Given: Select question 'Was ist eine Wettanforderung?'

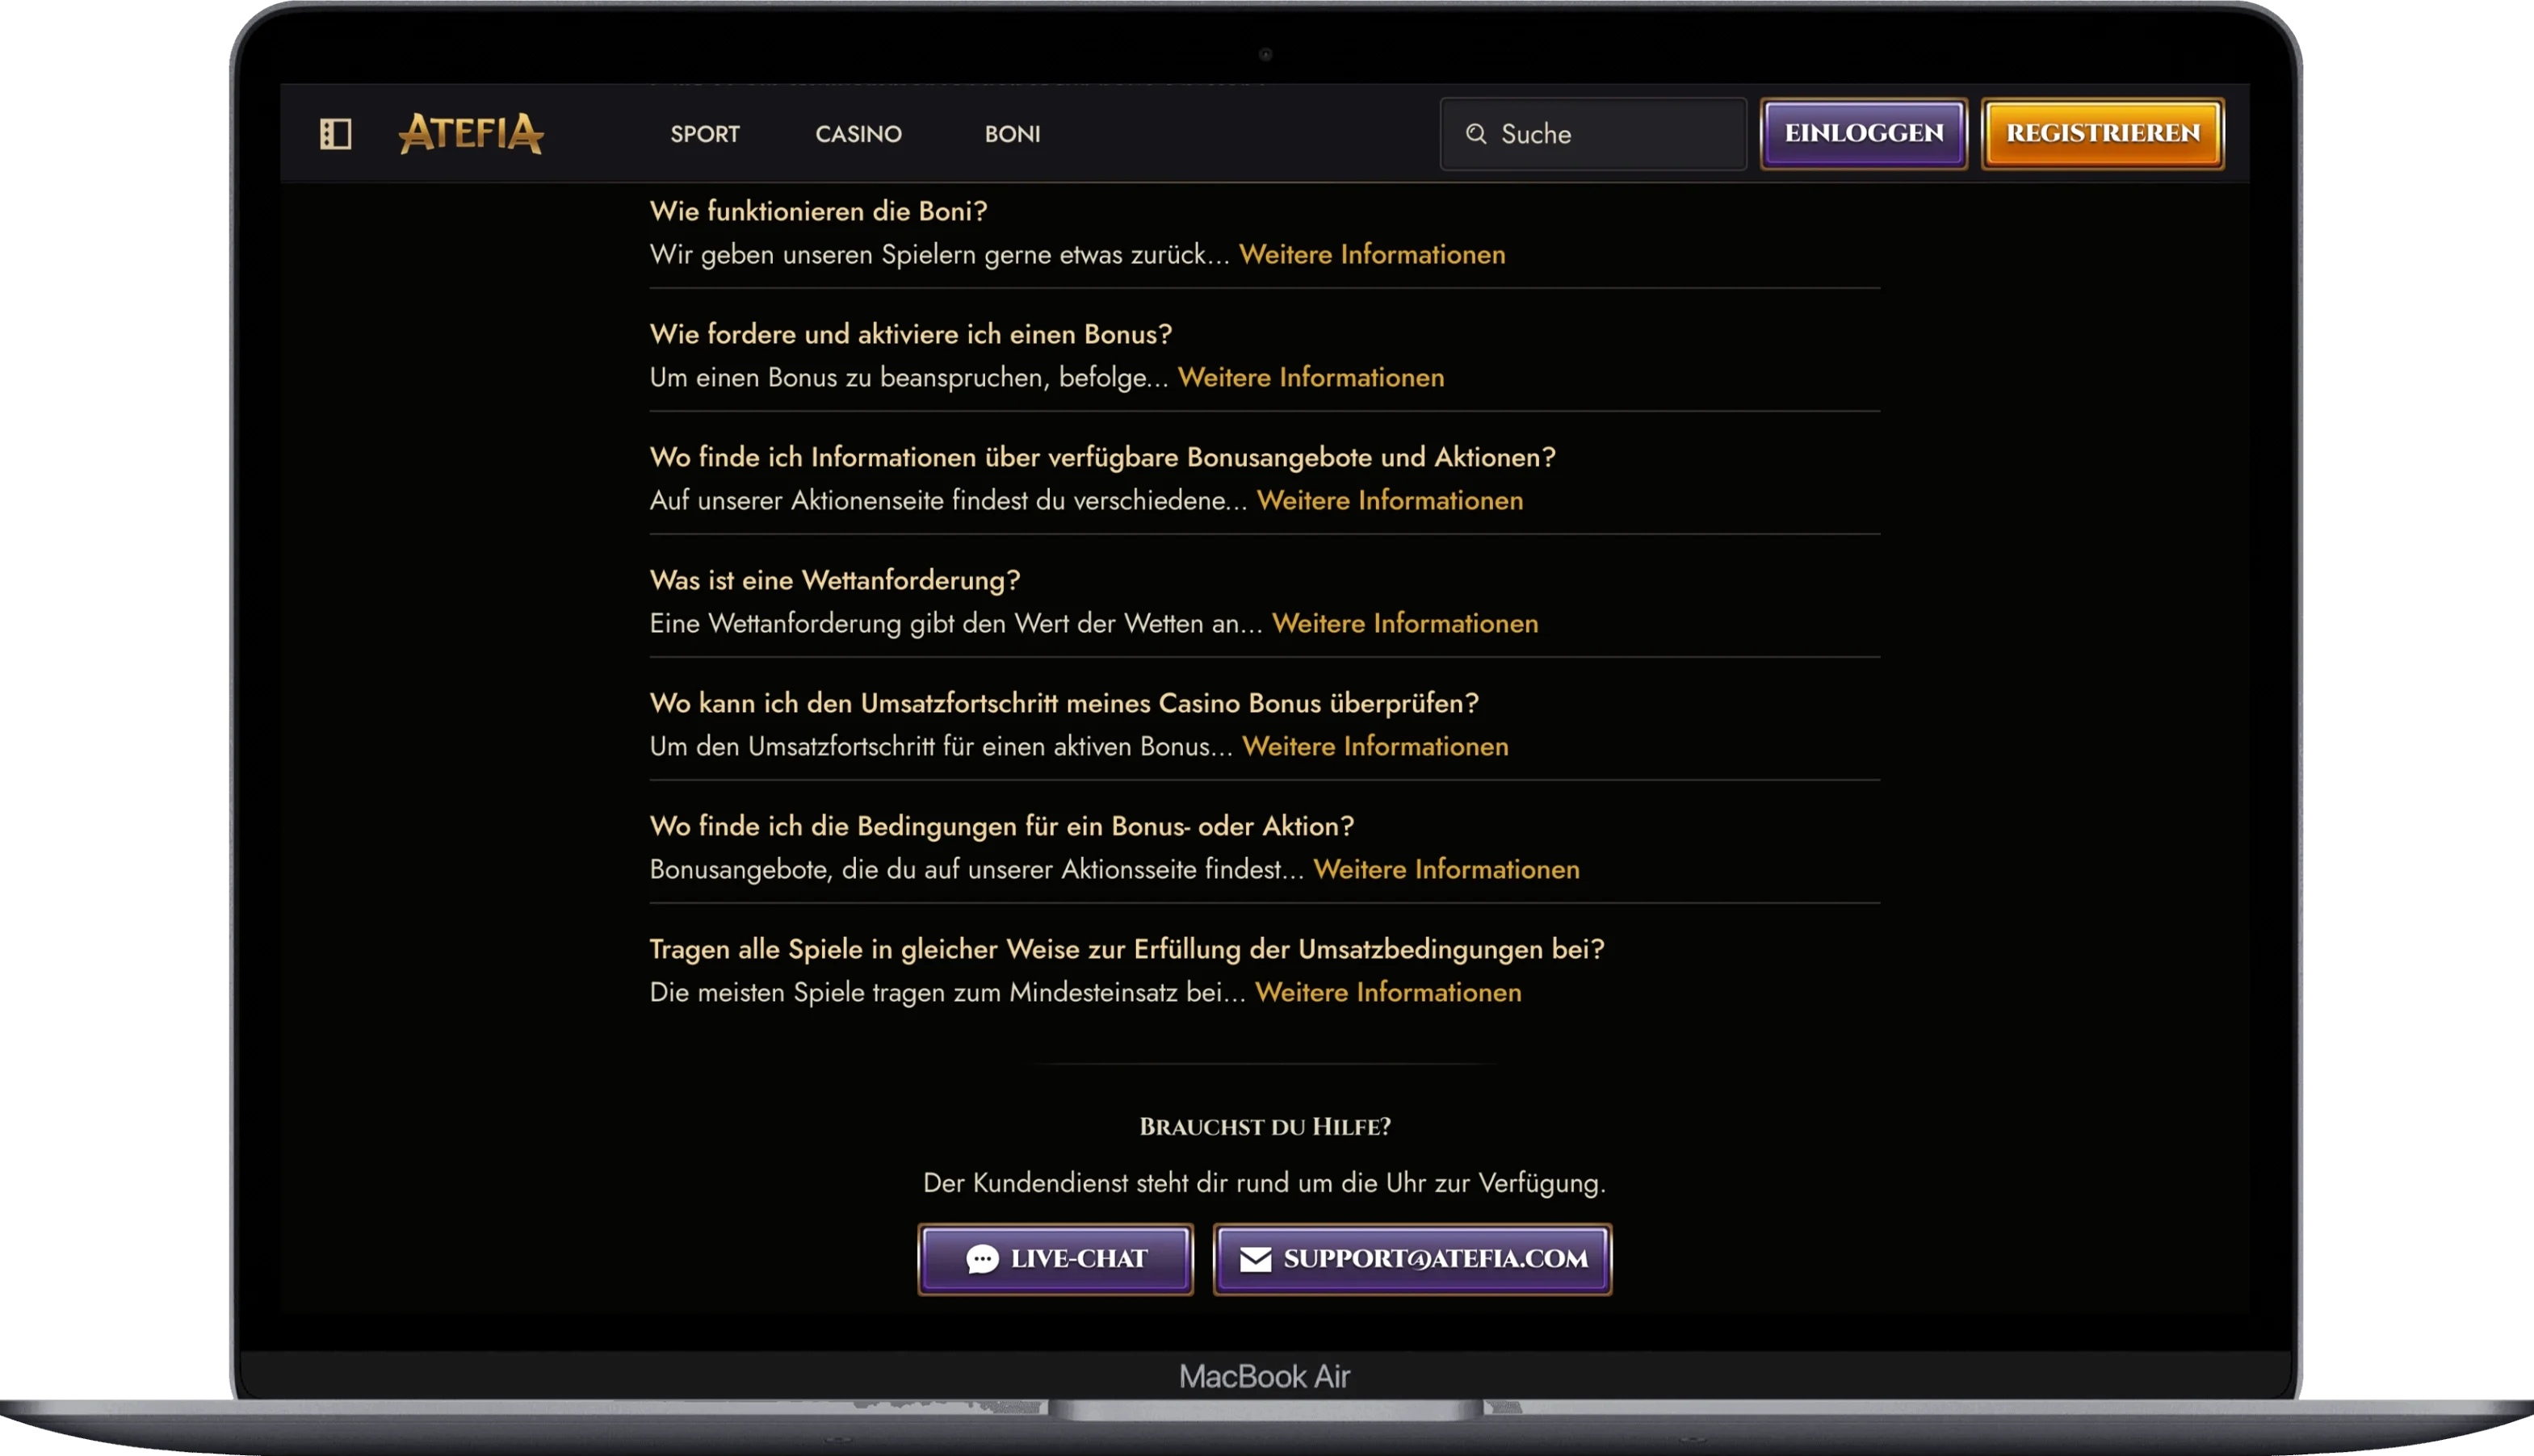Looking at the screenshot, I should pos(834,580).
